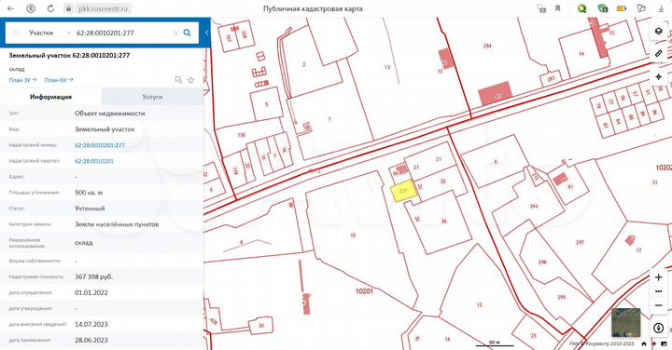Run search with magnifier button
Image resolution: width=672 pixels, height=350 pixels.
coord(188,33)
